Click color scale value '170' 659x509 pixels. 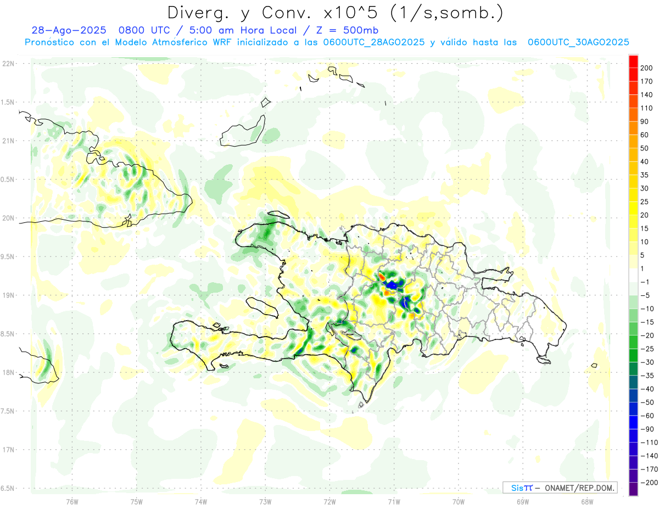646,81
